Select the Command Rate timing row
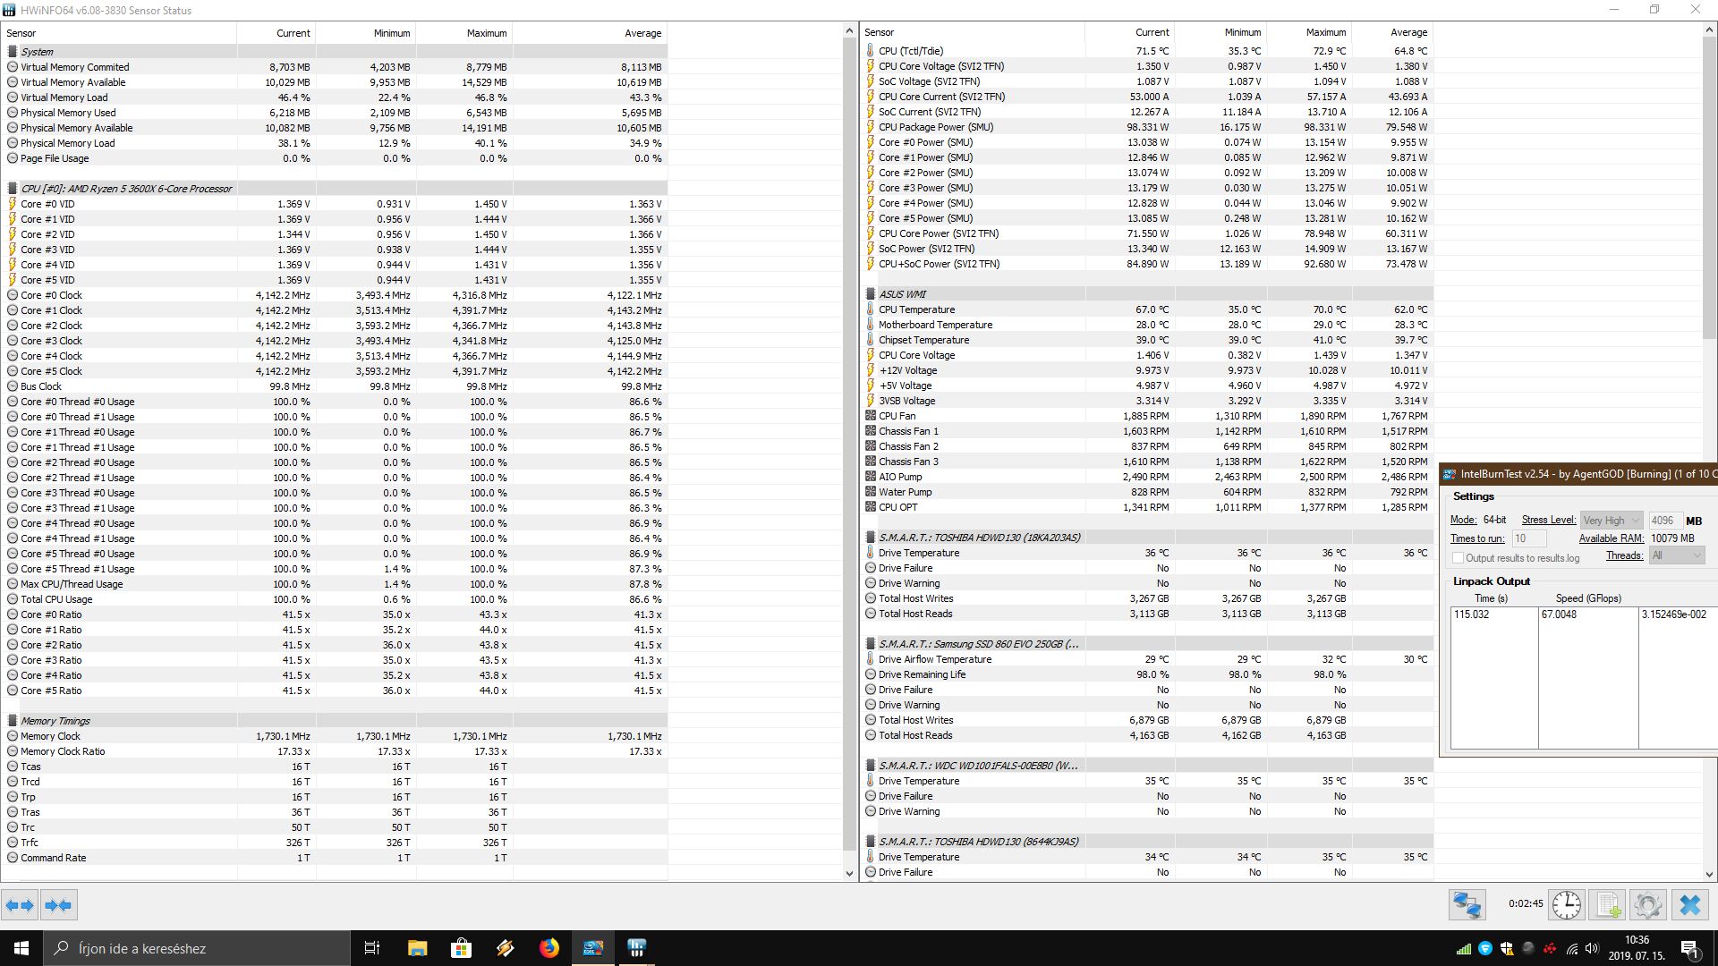 [x=336, y=858]
